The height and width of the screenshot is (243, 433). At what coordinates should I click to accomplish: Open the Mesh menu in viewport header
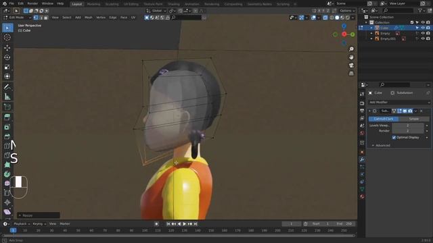tap(89, 18)
